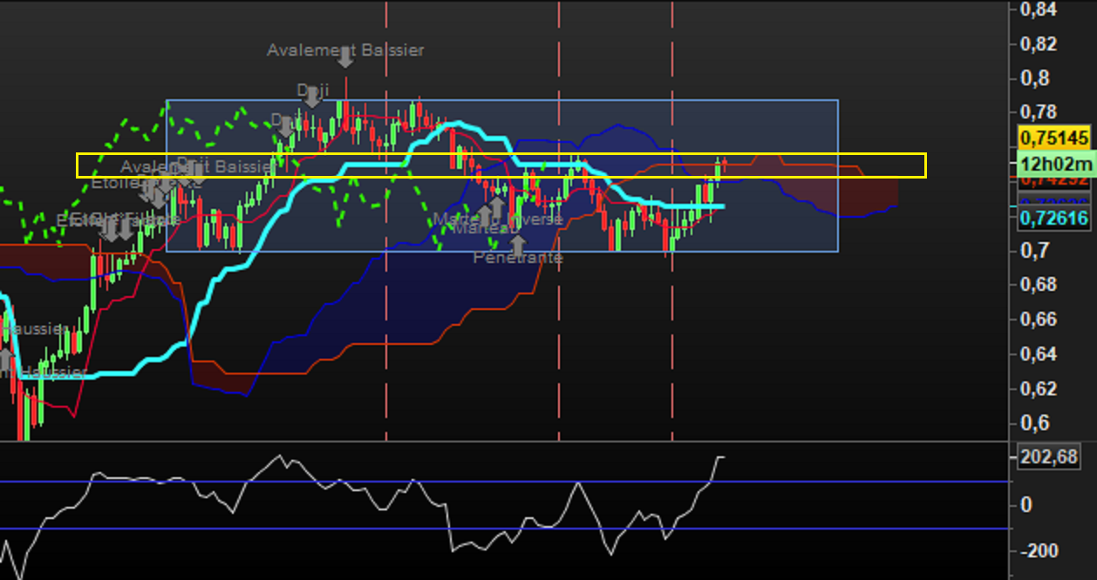Click the rightmost dashed vertical separator line
1097x580 pixels.
[x=671, y=348]
